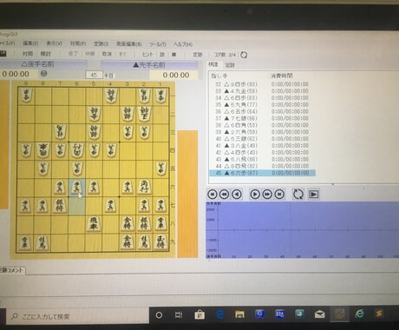Click the 定跡 button in the toolbar
399x330 pixels.
(x=198, y=55)
